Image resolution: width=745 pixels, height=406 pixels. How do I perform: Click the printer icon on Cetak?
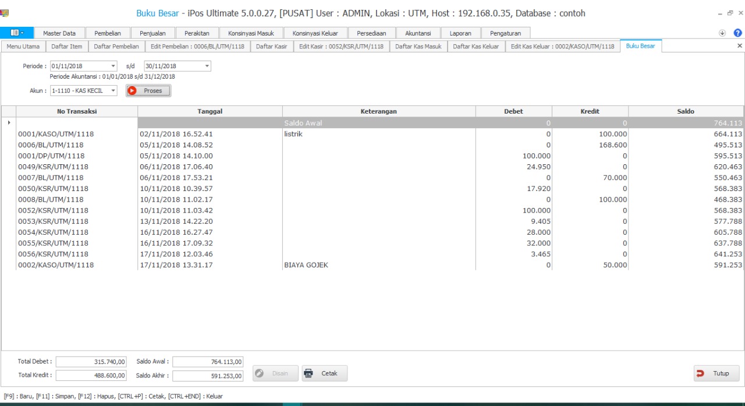coord(309,373)
